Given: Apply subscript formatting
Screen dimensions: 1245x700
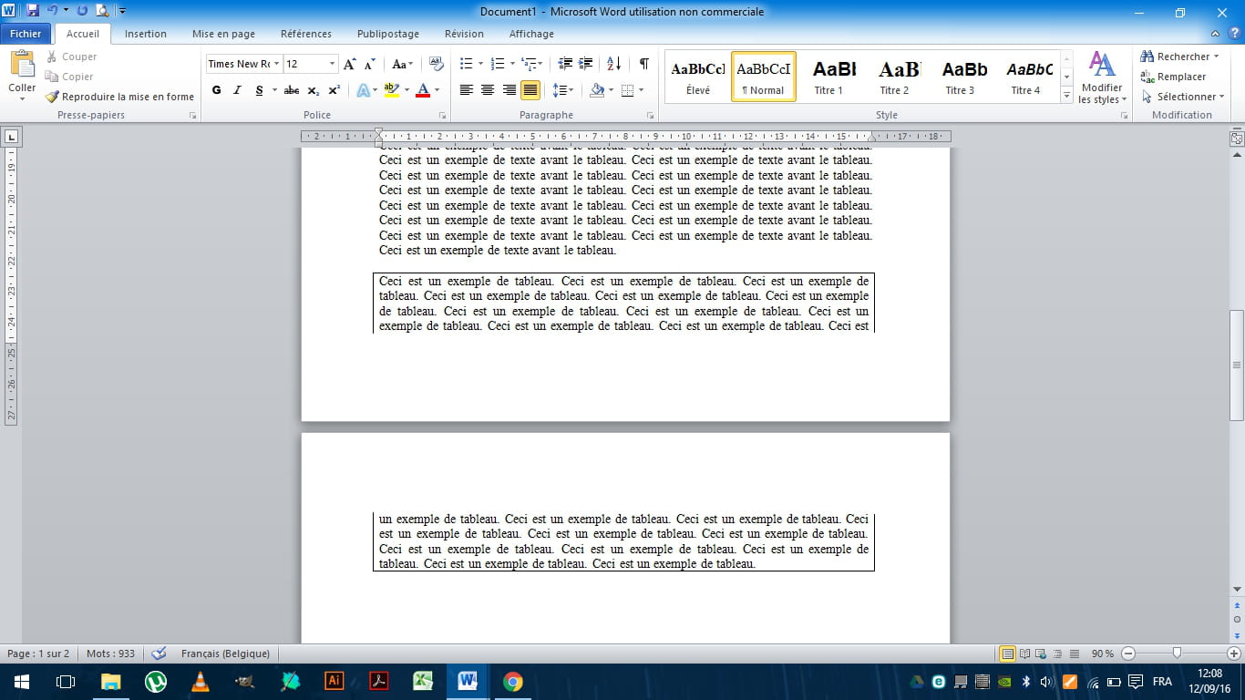Looking at the screenshot, I should [314, 90].
